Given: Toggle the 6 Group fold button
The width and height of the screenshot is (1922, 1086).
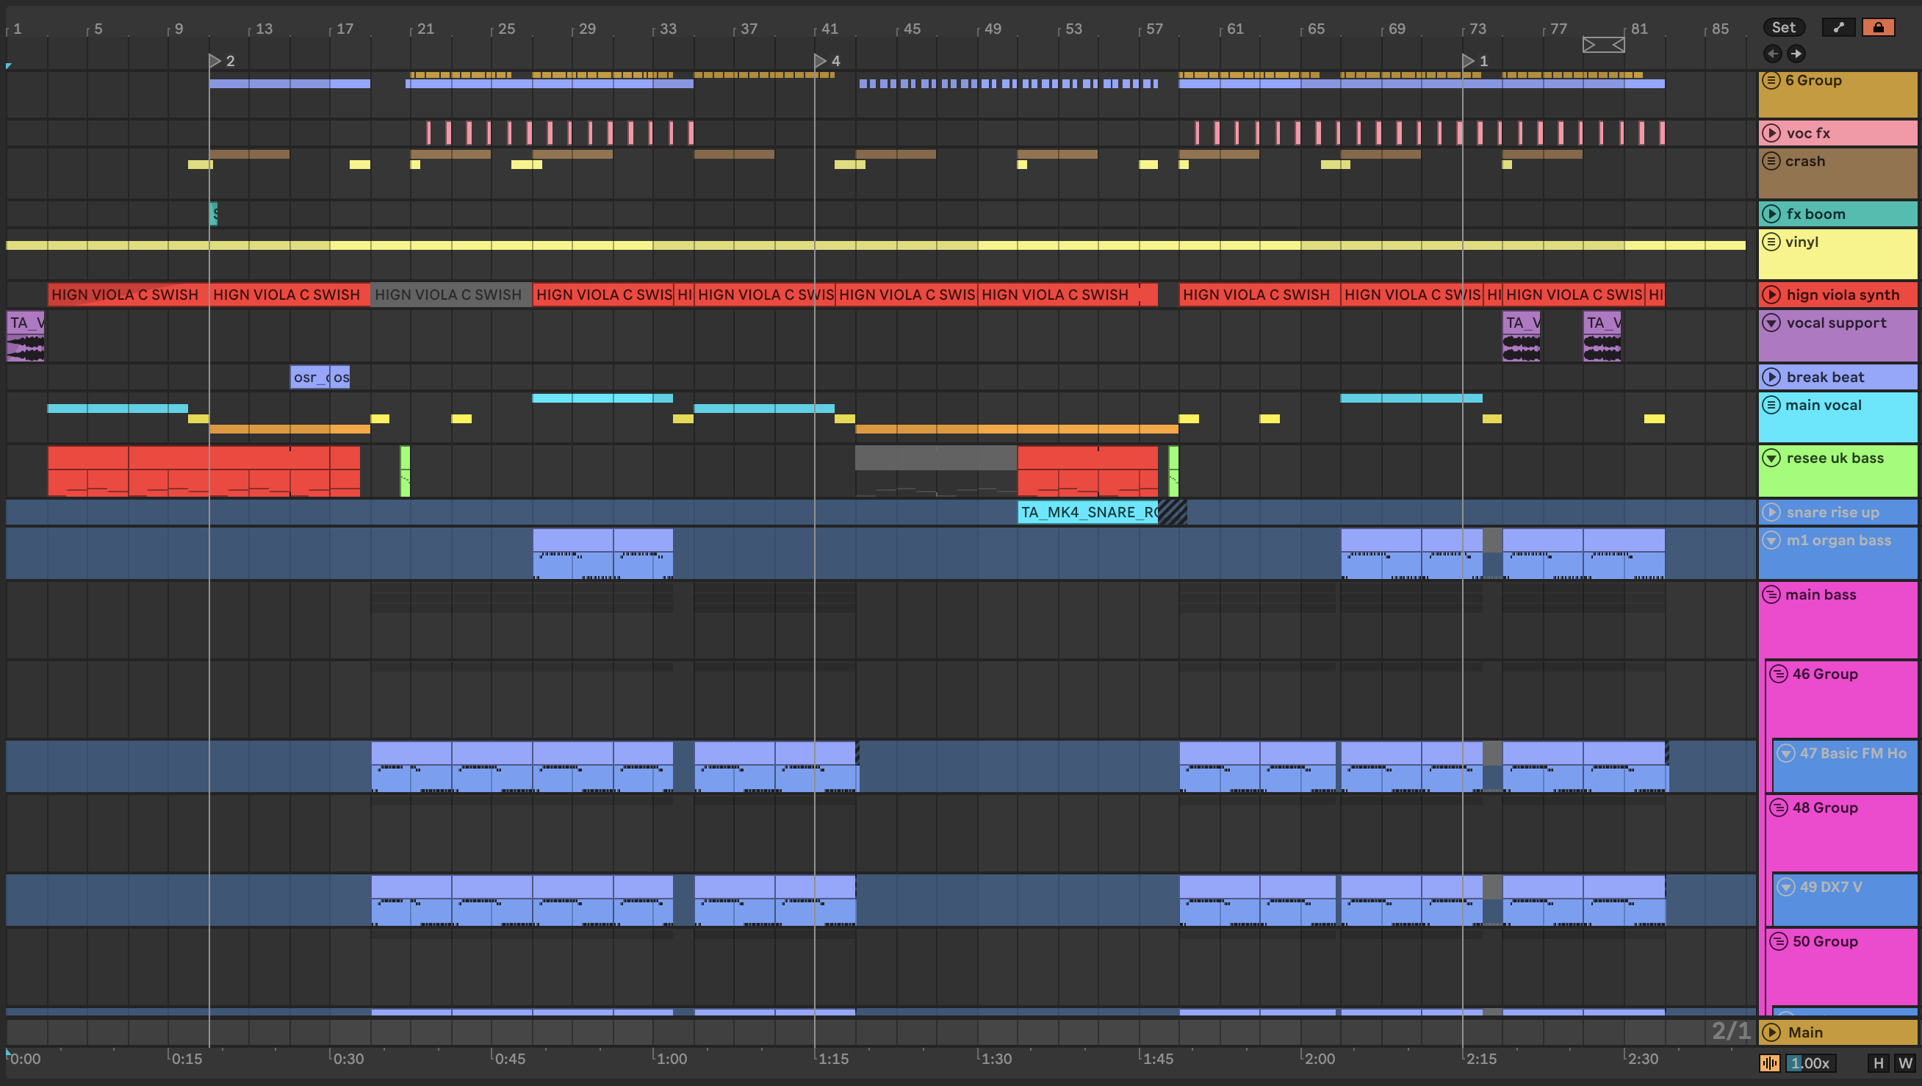Looking at the screenshot, I should point(1771,81).
